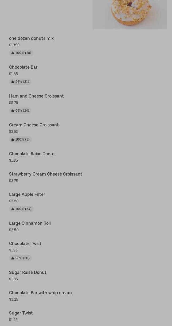Select the one dozen donuts mix item

click(32, 38)
